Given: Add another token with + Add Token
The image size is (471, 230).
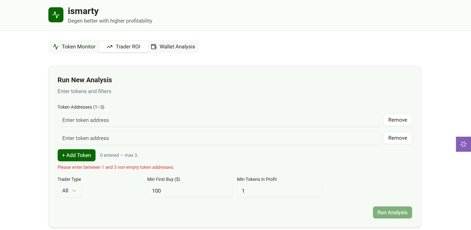Looking at the screenshot, I should pos(76,155).
